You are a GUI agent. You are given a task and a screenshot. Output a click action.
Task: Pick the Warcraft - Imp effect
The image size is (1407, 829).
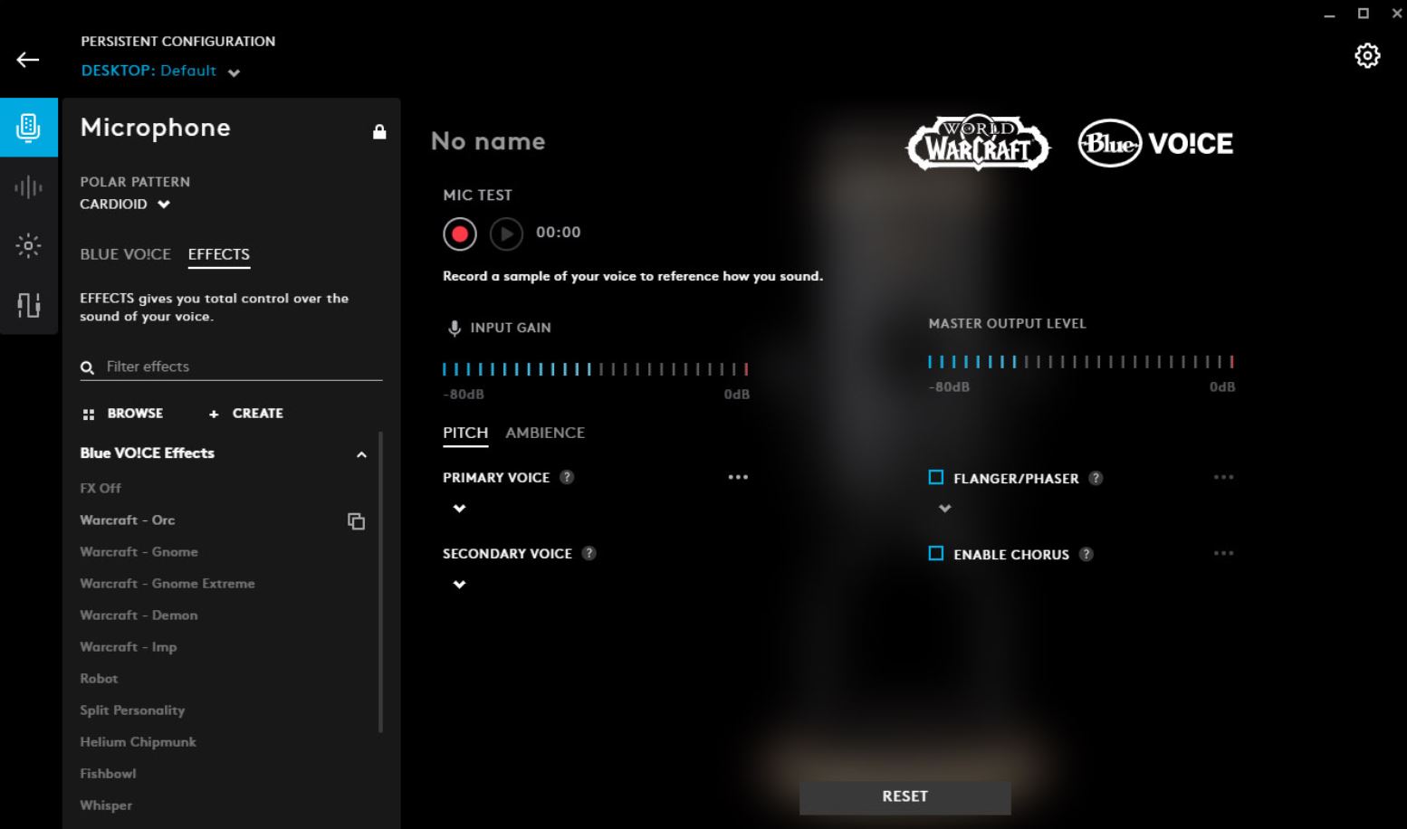(129, 647)
